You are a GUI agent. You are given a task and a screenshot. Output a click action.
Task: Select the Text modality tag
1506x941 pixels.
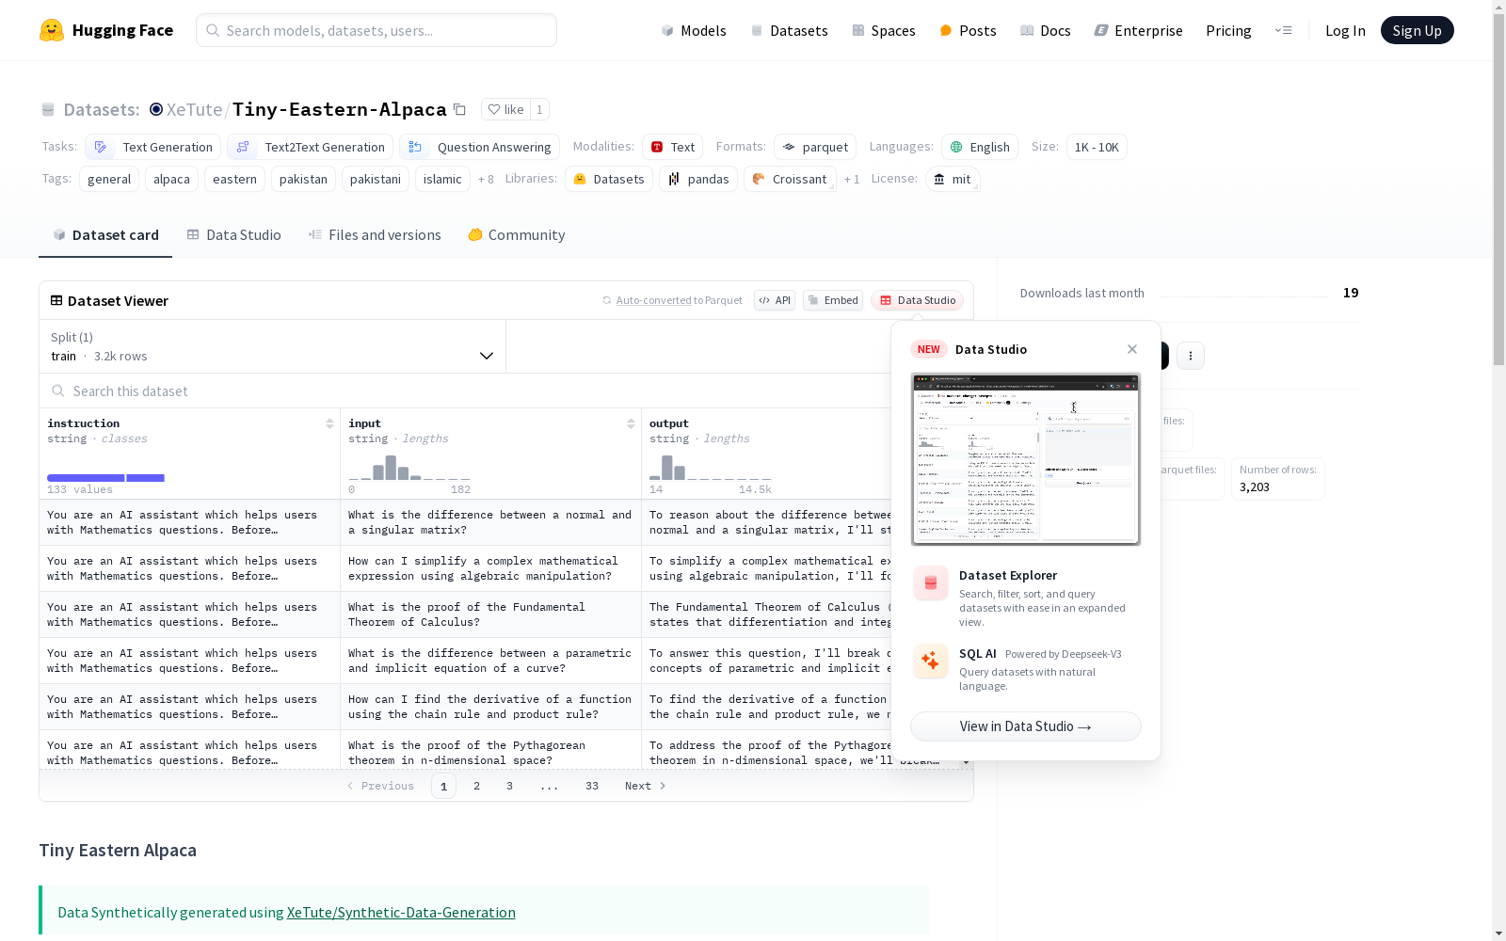click(x=673, y=147)
